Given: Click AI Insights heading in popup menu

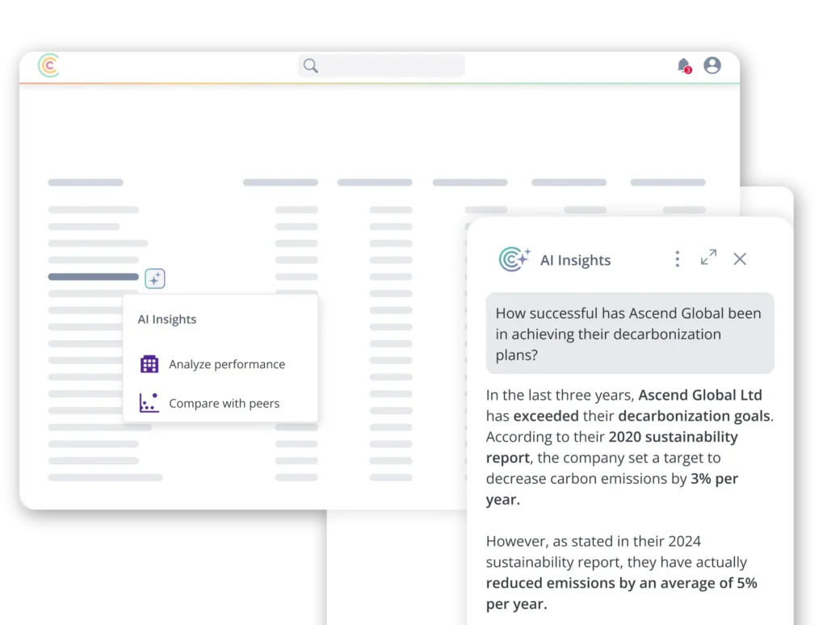Looking at the screenshot, I should pyautogui.click(x=166, y=319).
